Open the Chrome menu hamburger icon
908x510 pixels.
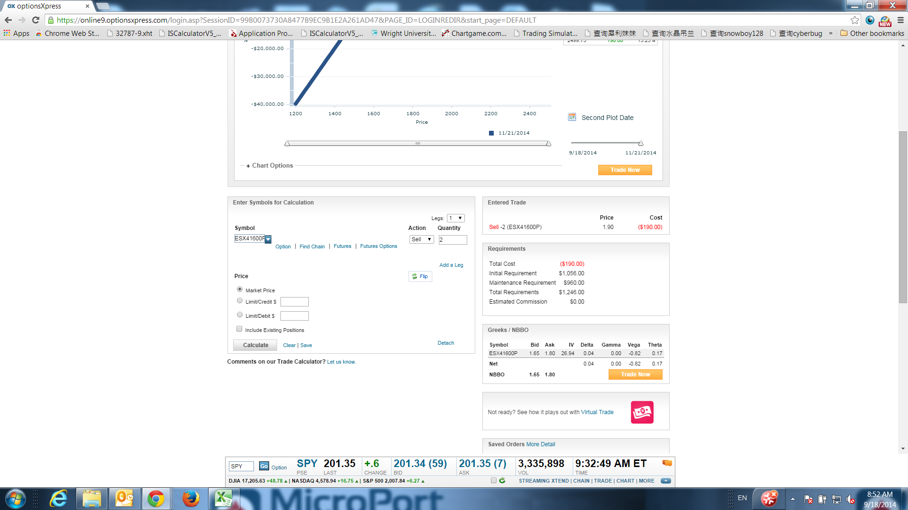[x=900, y=20]
